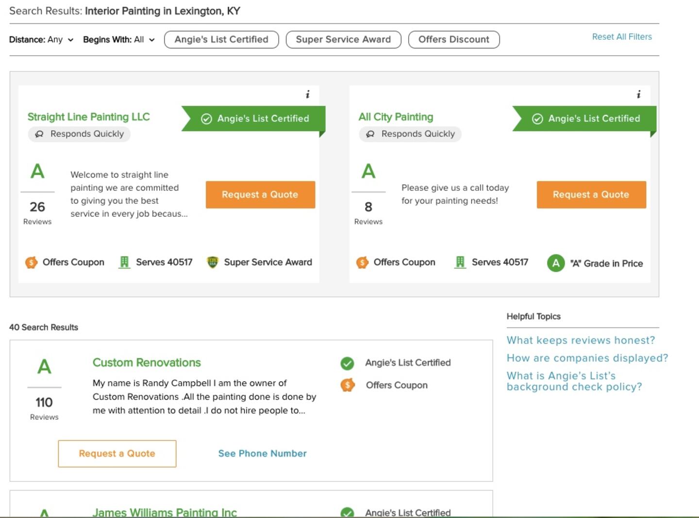Open "What keeps reviews honest?" topic
This screenshot has height=518, width=699.
click(581, 340)
